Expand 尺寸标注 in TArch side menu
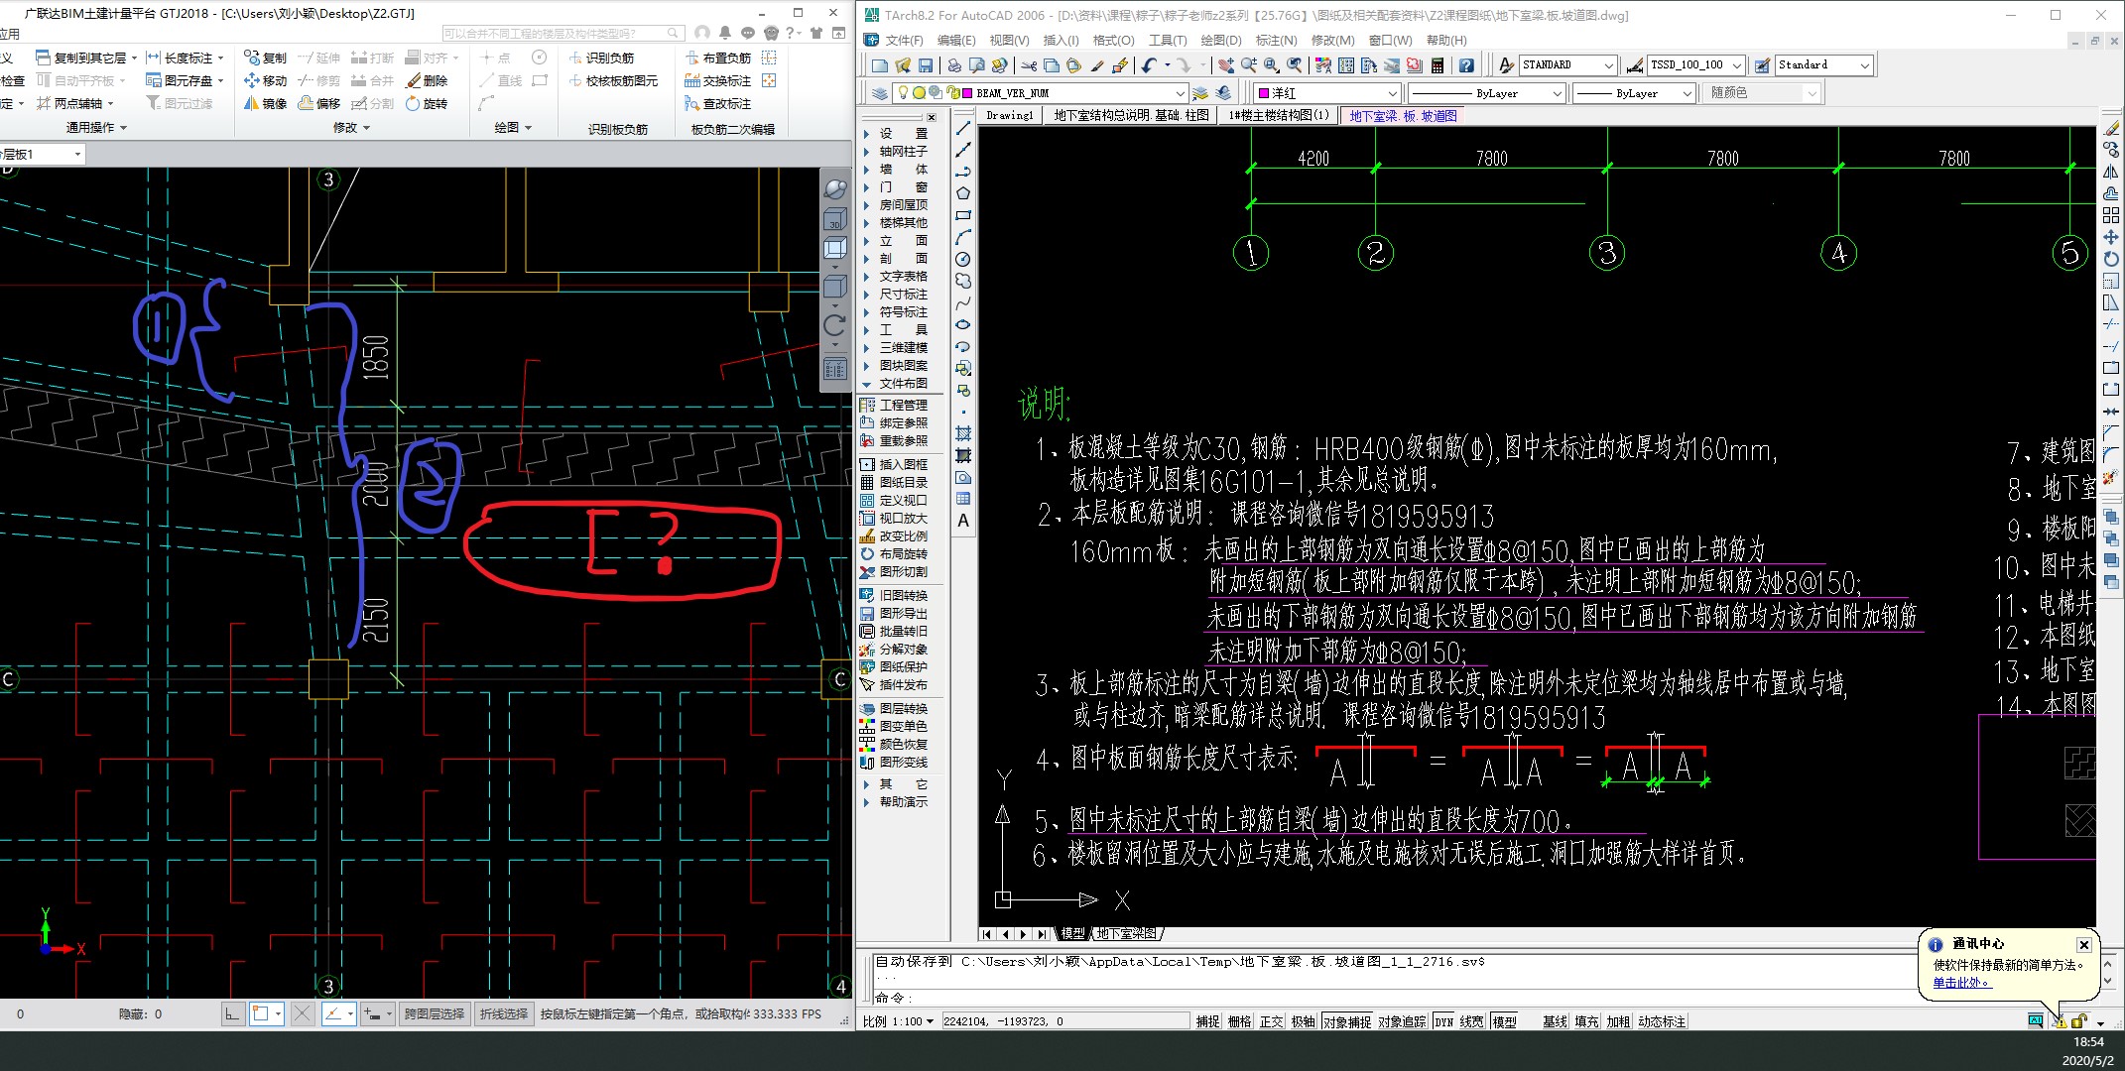The image size is (2125, 1071). coord(898,295)
